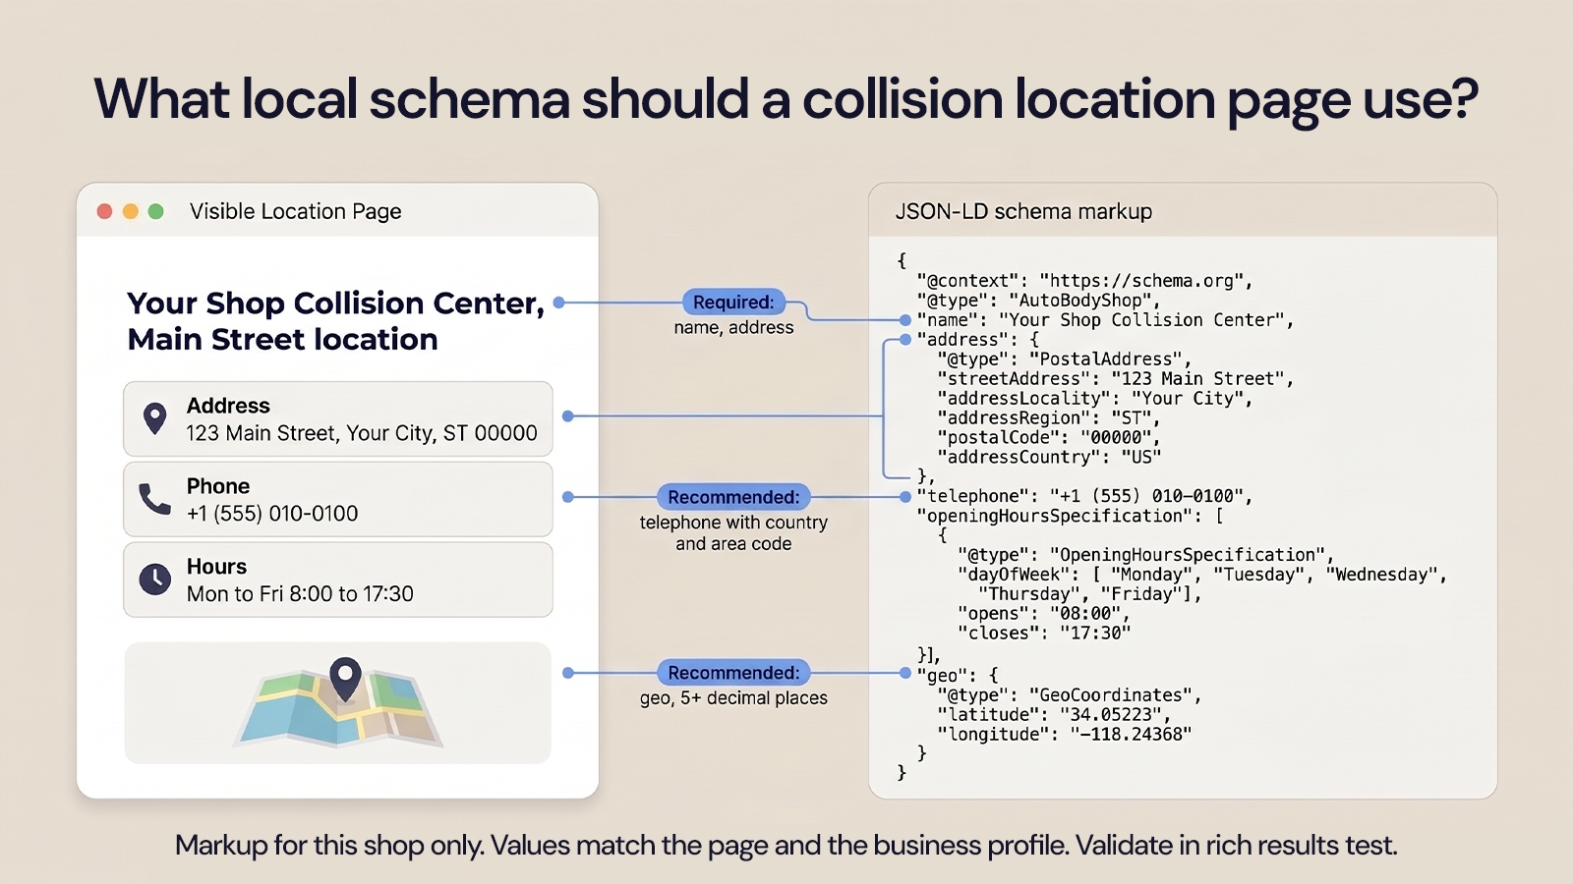The width and height of the screenshot is (1573, 884).
Task: Click the red window dot
Action: tap(105, 211)
